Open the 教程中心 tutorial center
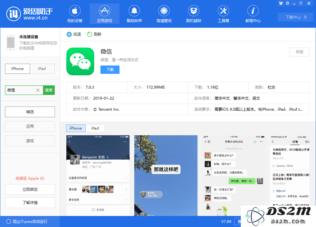This screenshot has width=316, height=227. click(253, 14)
